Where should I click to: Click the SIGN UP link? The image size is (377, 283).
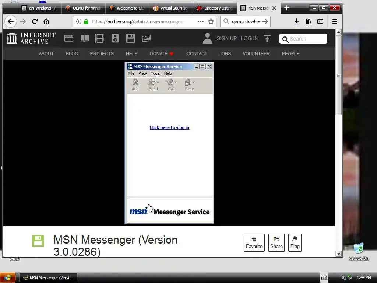pyautogui.click(x=227, y=38)
